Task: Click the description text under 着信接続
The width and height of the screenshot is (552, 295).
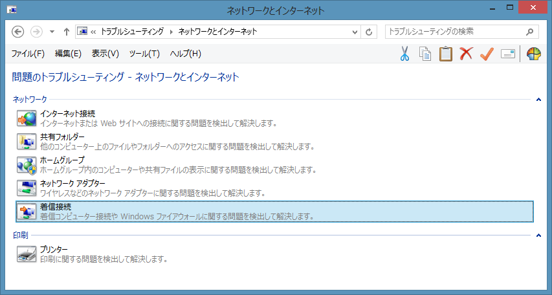Action: [x=177, y=216]
